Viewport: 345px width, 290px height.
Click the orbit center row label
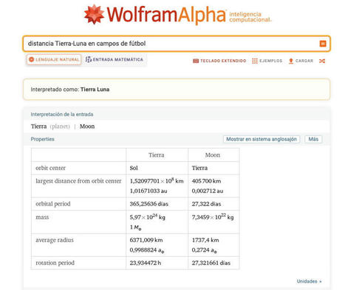pyautogui.click(x=50, y=168)
